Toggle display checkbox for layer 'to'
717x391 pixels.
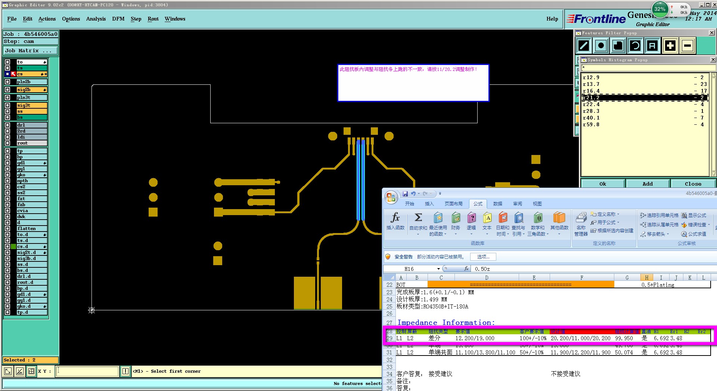click(x=7, y=62)
